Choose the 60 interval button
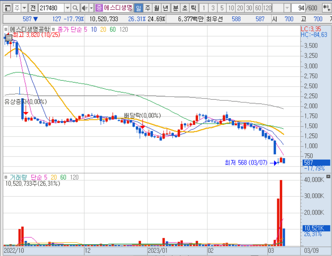This screenshot has width=332, height=256. (258, 8)
